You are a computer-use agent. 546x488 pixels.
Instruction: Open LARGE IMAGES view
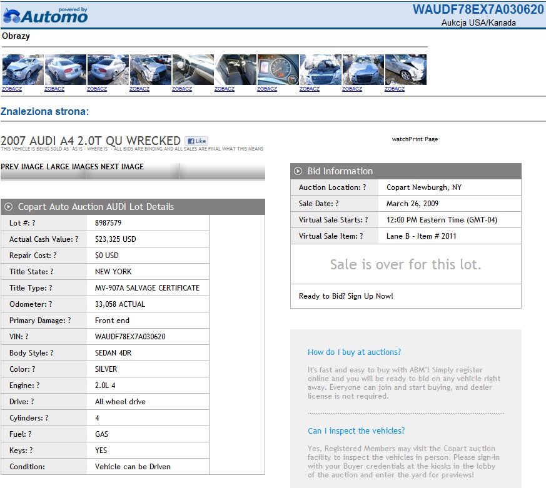coord(72,167)
